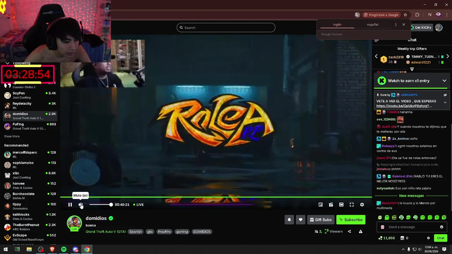This screenshot has width=452, height=254.
Task: Select the gaming tag
Action: [182, 232]
